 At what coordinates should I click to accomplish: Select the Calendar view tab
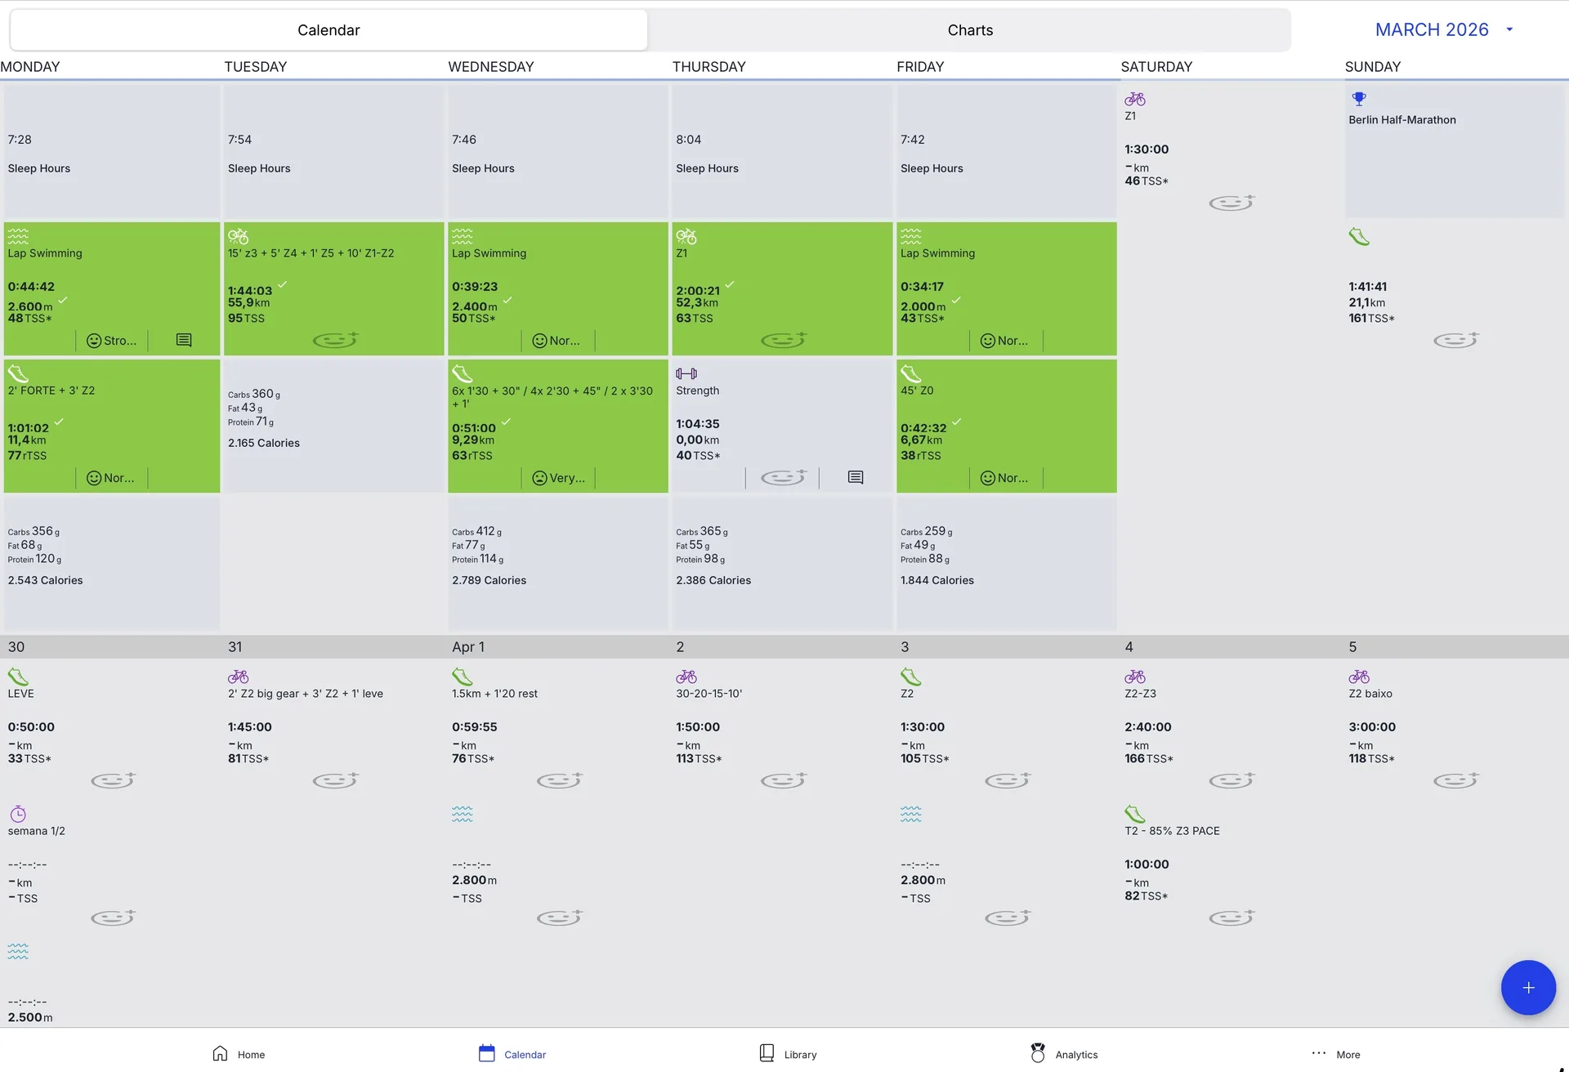pos(329,30)
